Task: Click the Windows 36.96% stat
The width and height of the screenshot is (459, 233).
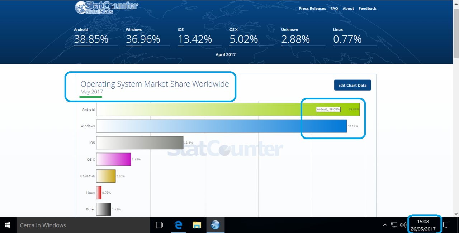Action: click(x=148, y=37)
